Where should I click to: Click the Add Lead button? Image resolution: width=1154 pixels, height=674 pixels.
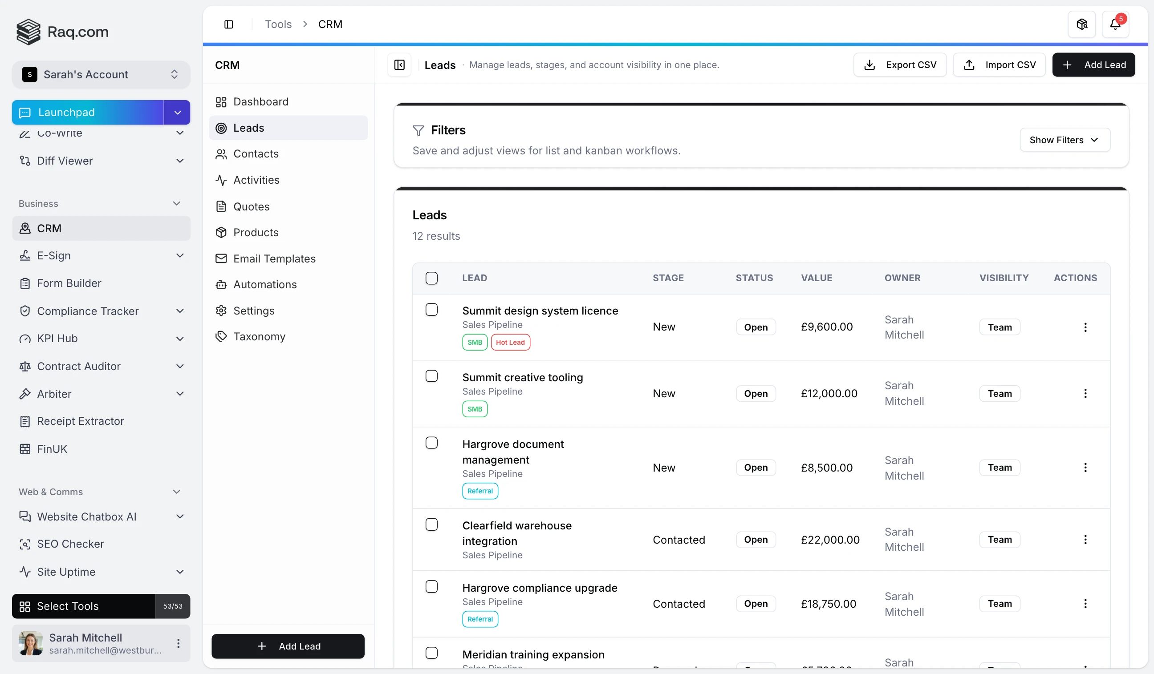click(x=1093, y=65)
